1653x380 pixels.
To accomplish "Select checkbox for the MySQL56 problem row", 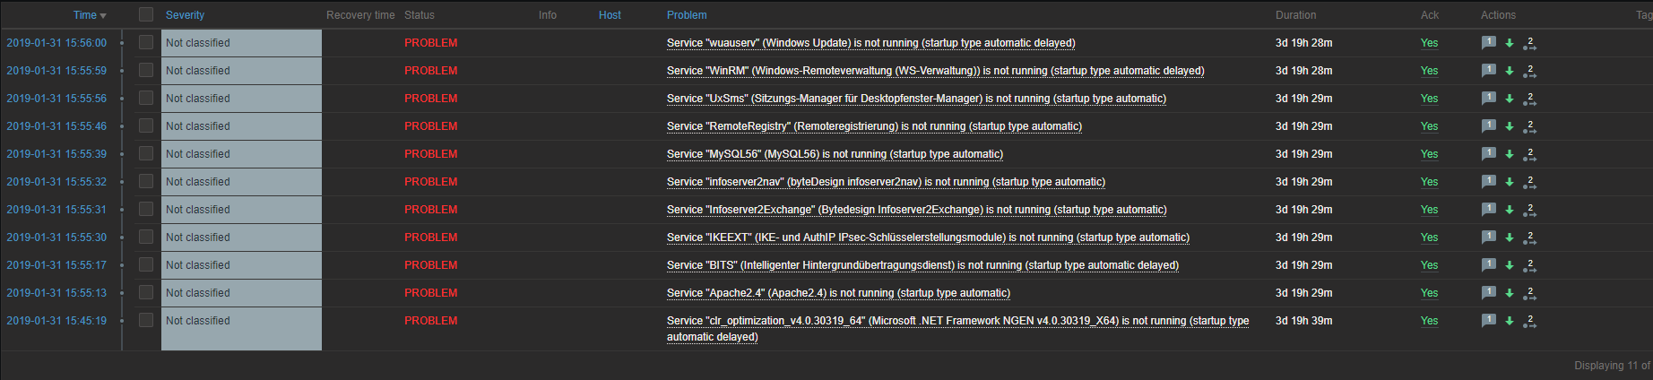I will [146, 153].
